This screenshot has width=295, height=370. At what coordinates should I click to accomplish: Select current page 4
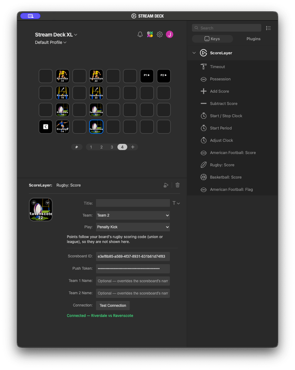coord(122,147)
